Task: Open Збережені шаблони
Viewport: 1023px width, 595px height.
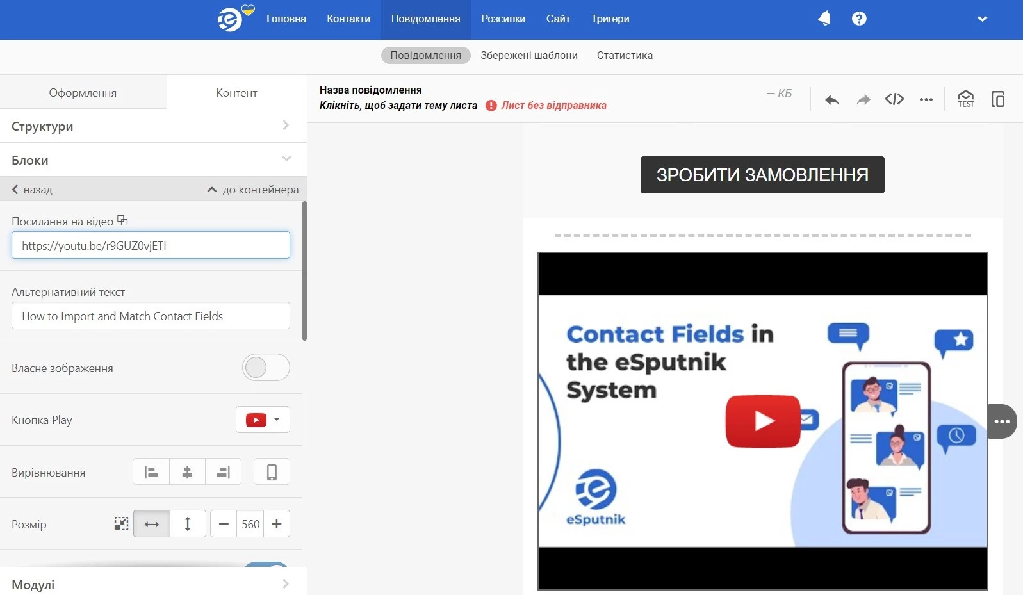Action: 529,55
